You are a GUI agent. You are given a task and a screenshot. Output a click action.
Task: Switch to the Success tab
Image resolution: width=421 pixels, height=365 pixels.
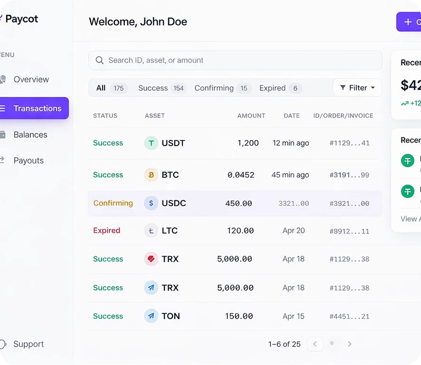(x=161, y=88)
